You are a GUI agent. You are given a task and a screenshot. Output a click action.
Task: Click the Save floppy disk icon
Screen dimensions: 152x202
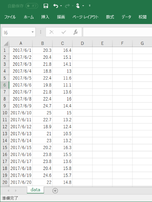[x=46, y=6]
